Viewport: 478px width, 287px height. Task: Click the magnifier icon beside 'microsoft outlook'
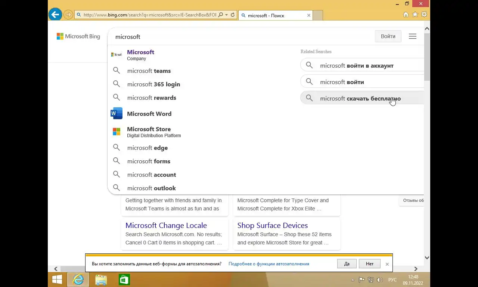pyautogui.click(x=117, y=188)
